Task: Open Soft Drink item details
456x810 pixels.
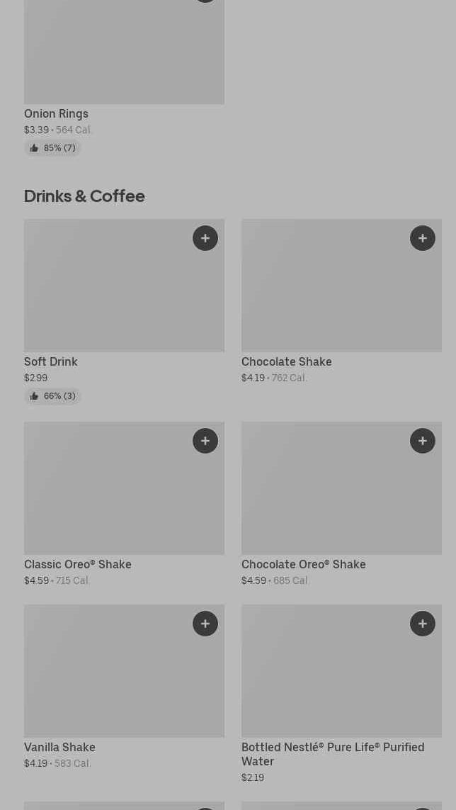Action: [x=51, y=361]
